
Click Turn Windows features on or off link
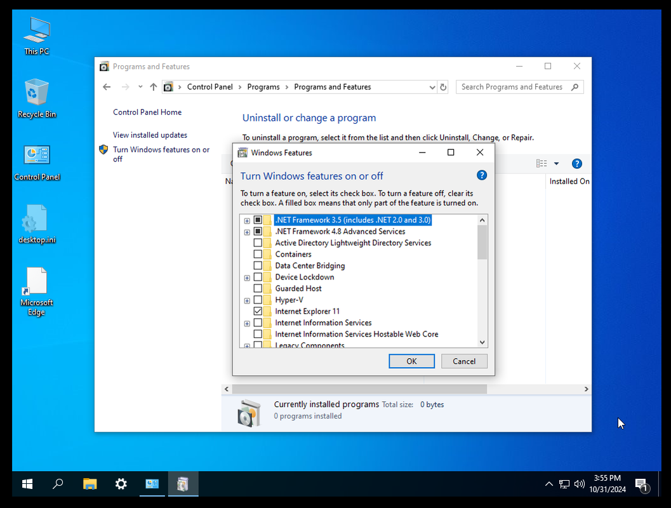161,154
